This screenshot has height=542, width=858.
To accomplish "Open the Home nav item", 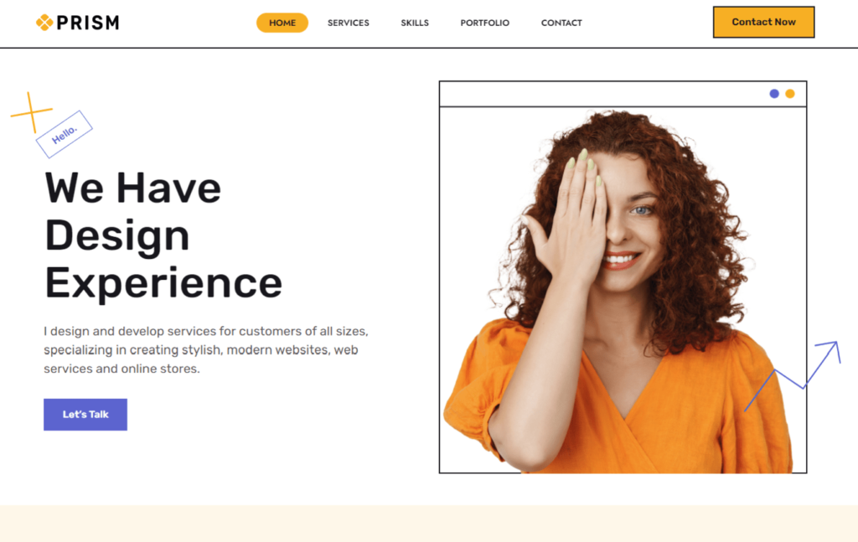I will coord(282,23).
